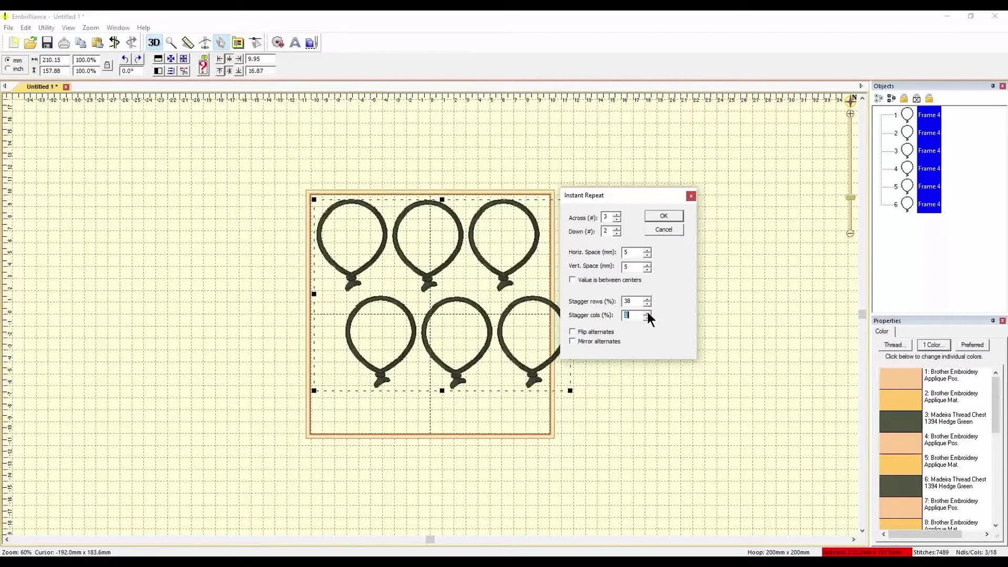The image size is (1008, 567).
Task: Open the File menu
Action: click(x=8, y=28)
